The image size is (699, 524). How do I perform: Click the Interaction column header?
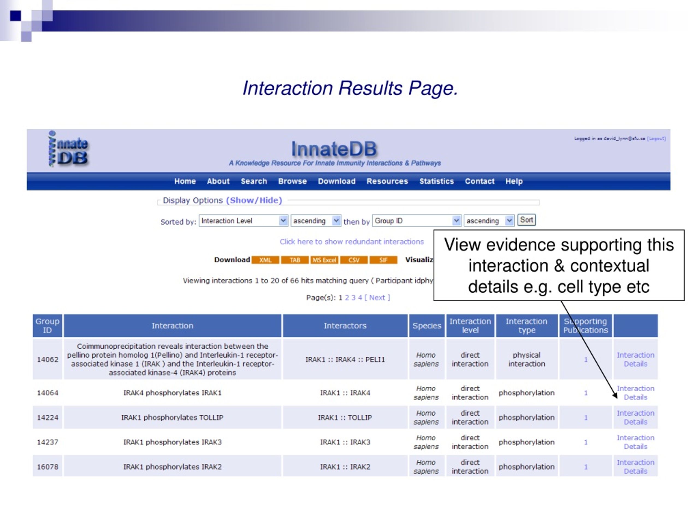173,326
